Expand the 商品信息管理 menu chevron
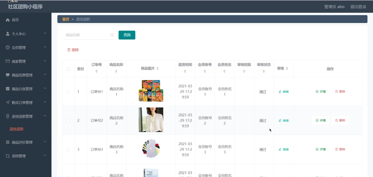 point(45,74)
